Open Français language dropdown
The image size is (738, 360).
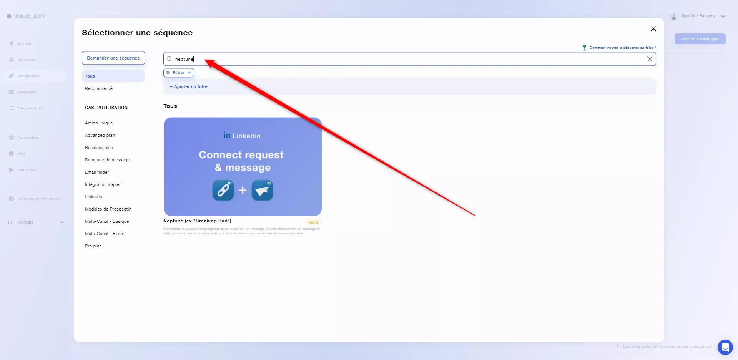[x=36, y=222]
